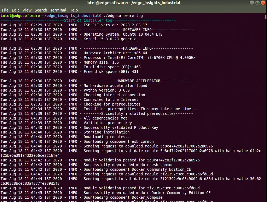Click the 'Succesfuly installed prerequisites' line
Screen dimensions: 267x202
(x=97, y=114)
